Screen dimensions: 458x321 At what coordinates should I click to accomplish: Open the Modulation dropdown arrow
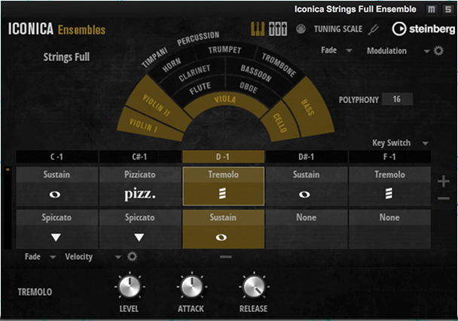click(x=427, y=51)
